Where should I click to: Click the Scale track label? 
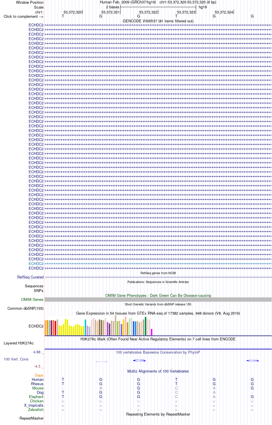pos(39,7)
